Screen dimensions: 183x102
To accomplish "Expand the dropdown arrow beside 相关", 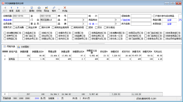I will [59, 9].
